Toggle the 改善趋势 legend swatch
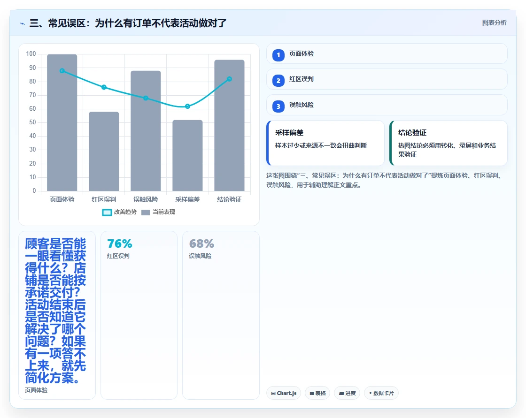The width and height of the screenshot is (526, 418). (x=107, y=212)
